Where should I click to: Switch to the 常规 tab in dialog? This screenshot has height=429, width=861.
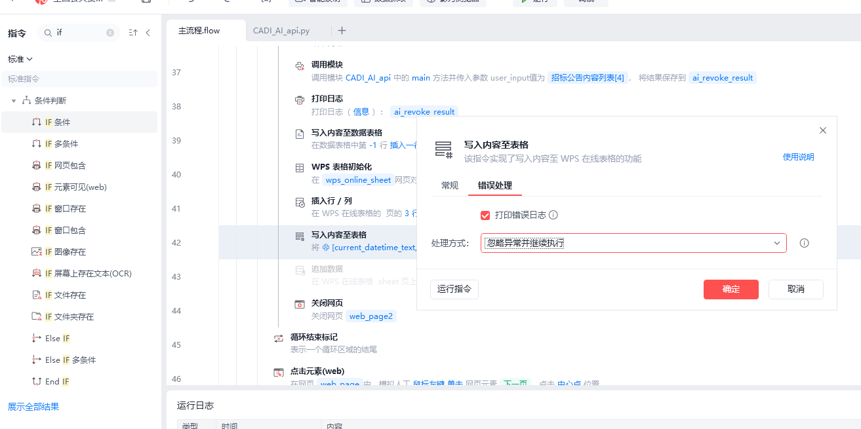coord(450,185)
